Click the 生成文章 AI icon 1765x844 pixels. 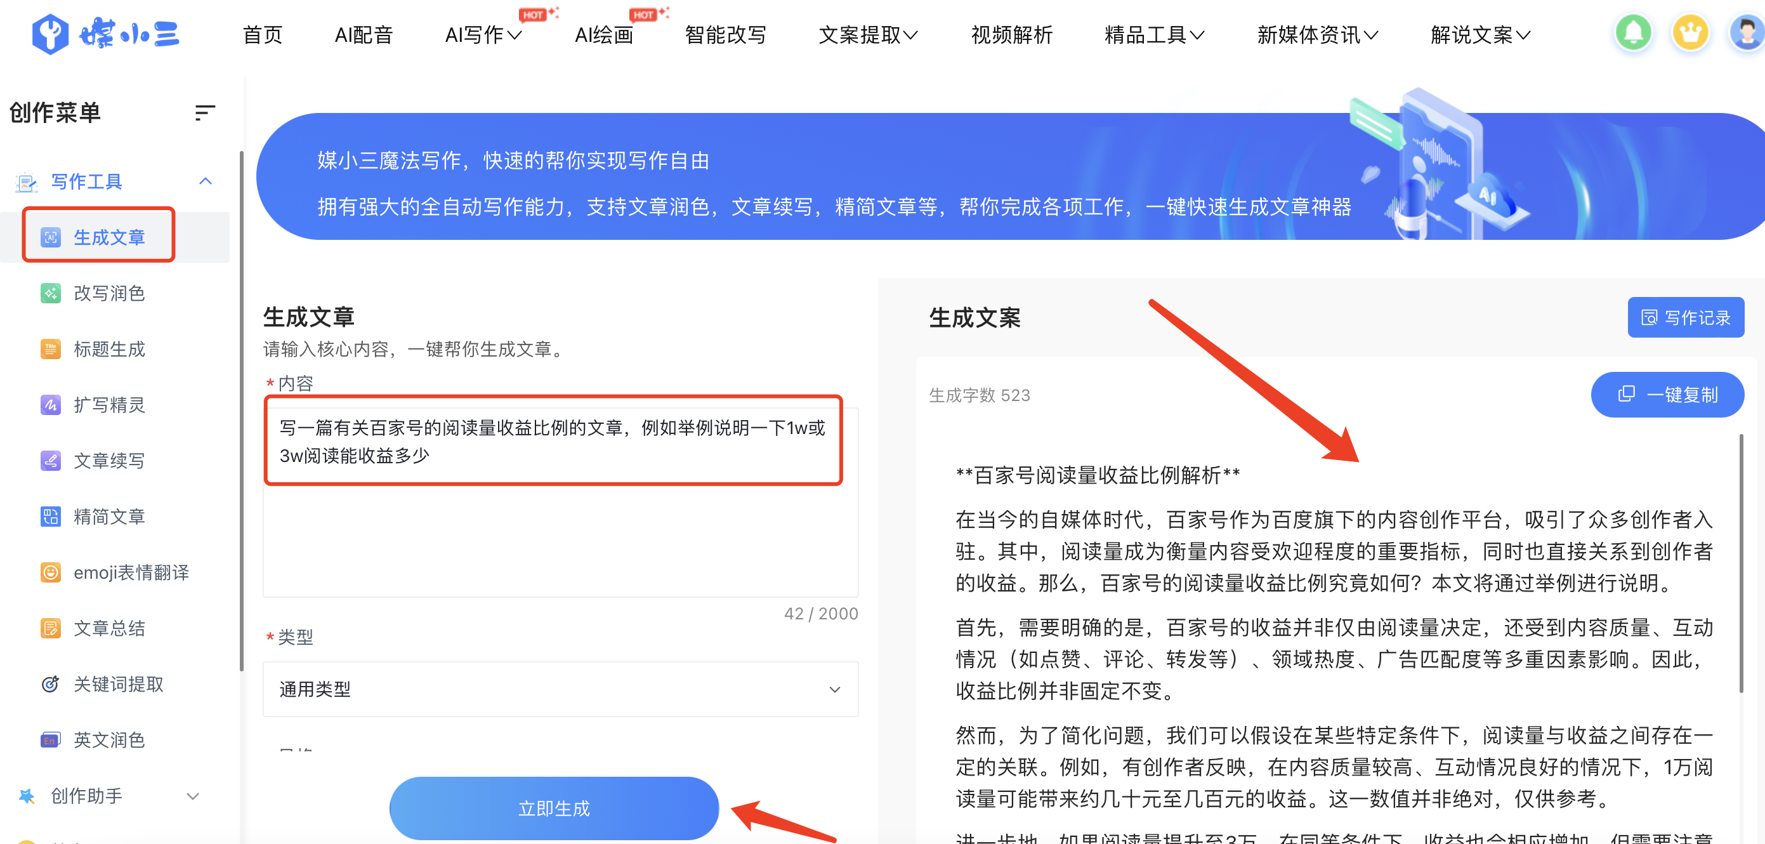51,237
